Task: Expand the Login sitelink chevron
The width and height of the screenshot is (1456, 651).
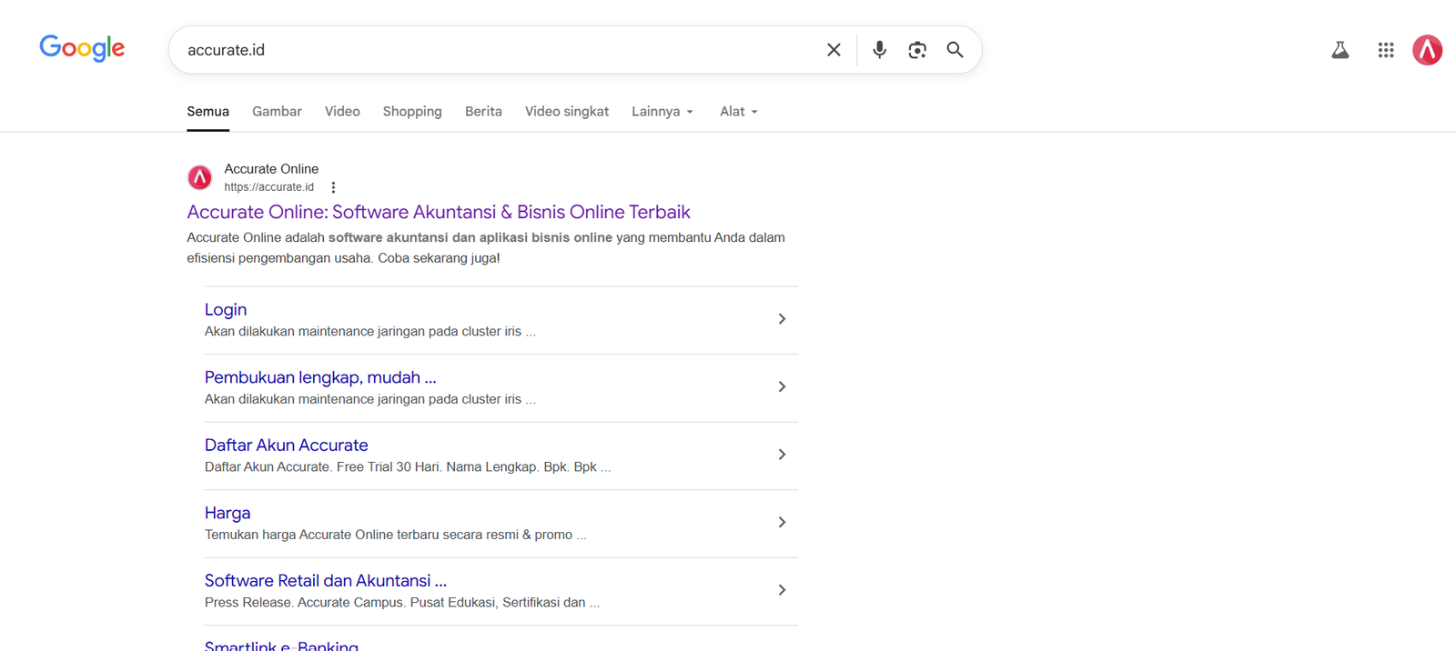Action: pos(782,319)
